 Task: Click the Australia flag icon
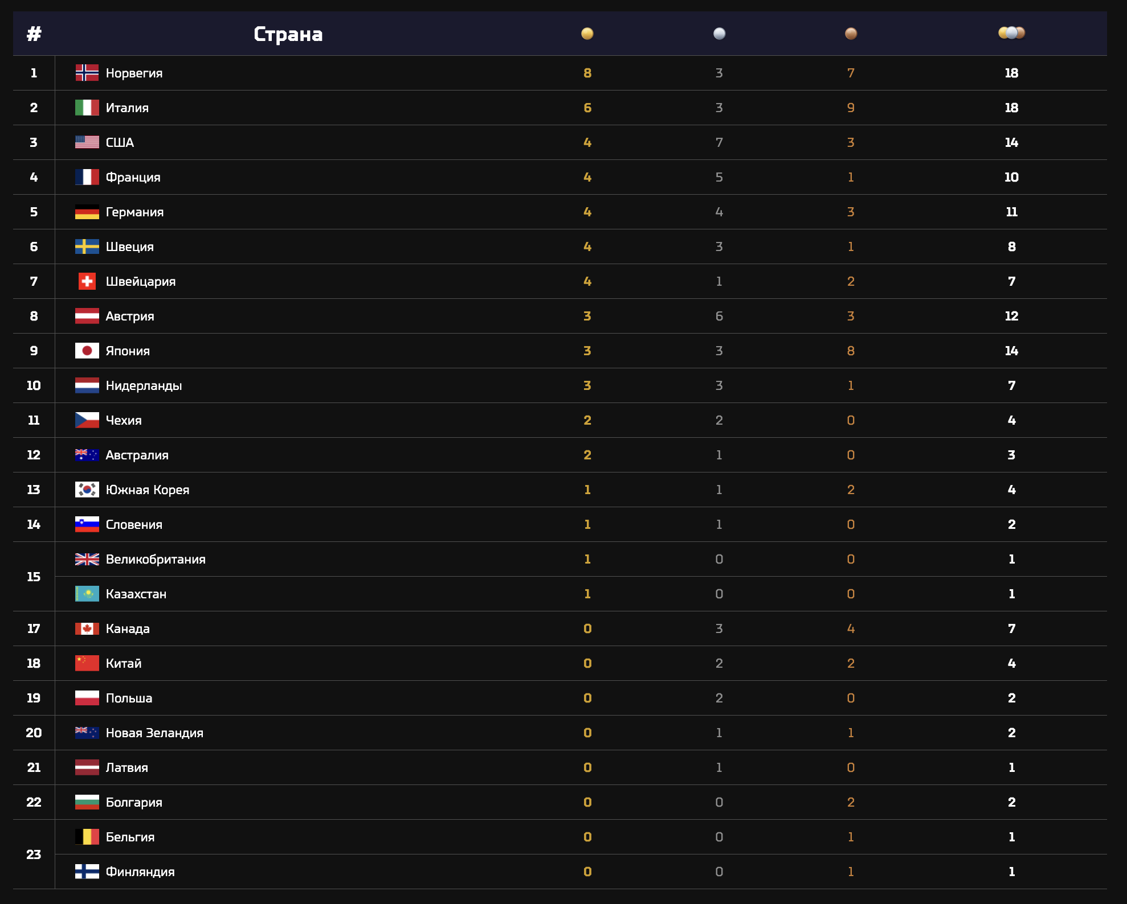87,455
